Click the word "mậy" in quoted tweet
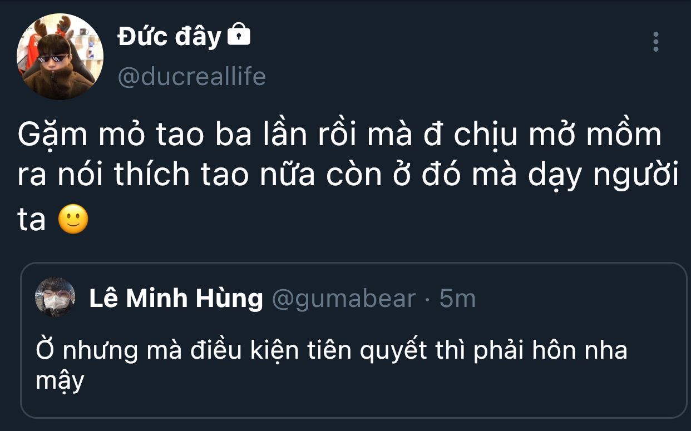Viewport: 691px width, 431px height. pos(60,381)
